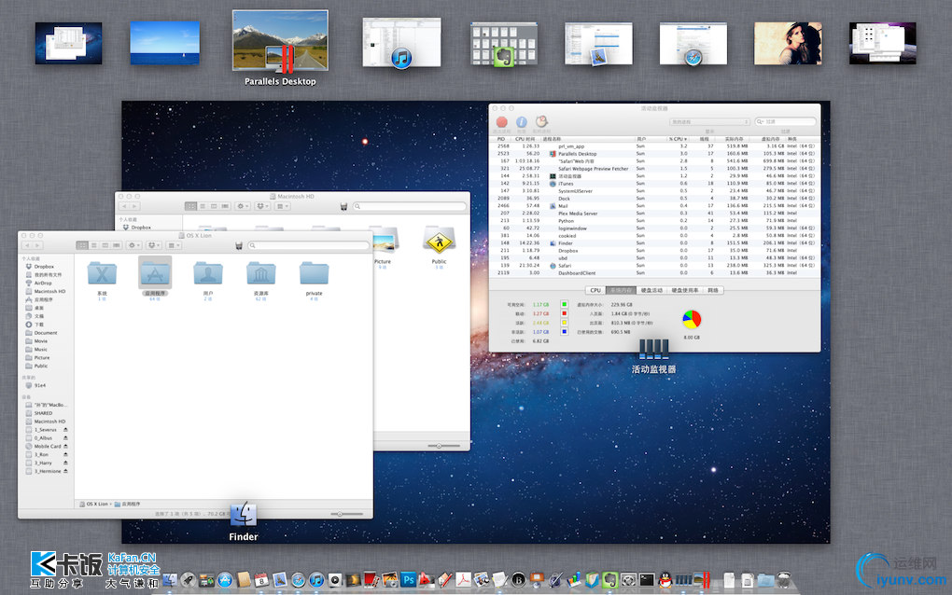This screenshot has height=595, width=952.
Task: Switch Macintosh HD window to list view
Action: click(203, 206)
